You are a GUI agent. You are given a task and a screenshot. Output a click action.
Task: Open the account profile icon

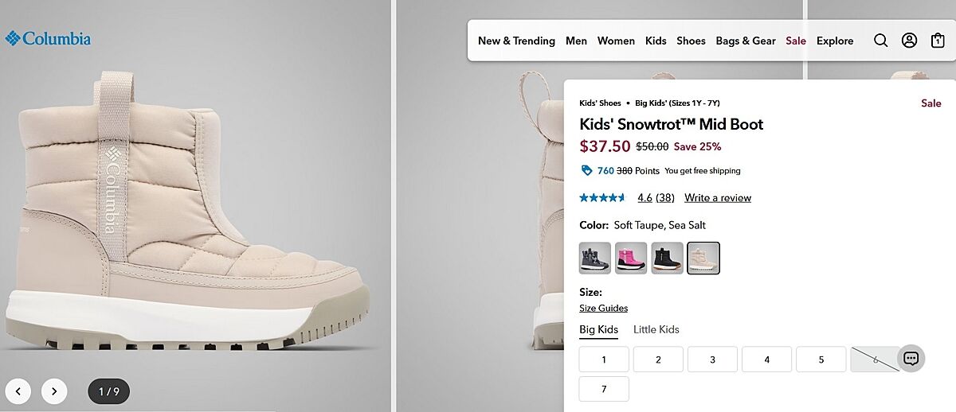[909, 41]
